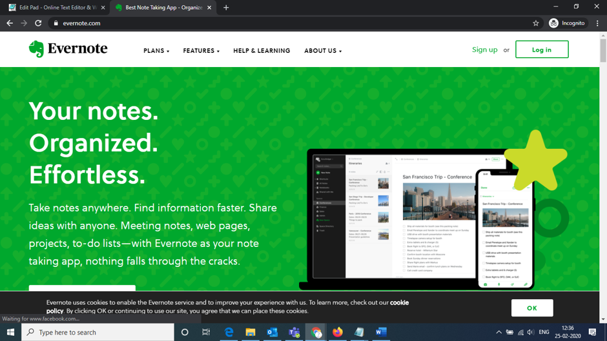Expand the FEATURES dropdown menu
The width and height of the screenshot is (607, 341).
tap(201, 51)
